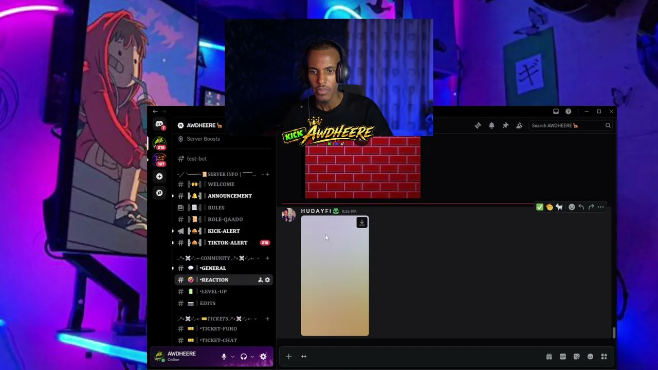Open User Settings gear icon

263,357
